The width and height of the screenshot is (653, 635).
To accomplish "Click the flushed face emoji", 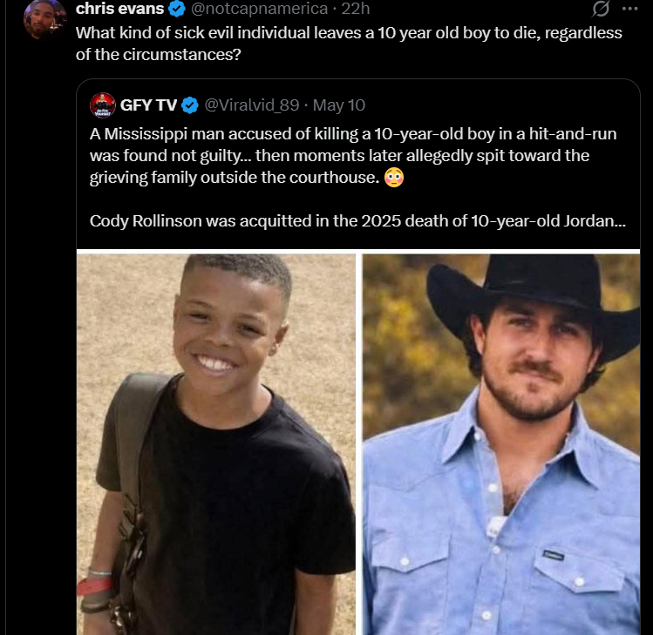I will [393, 178].
